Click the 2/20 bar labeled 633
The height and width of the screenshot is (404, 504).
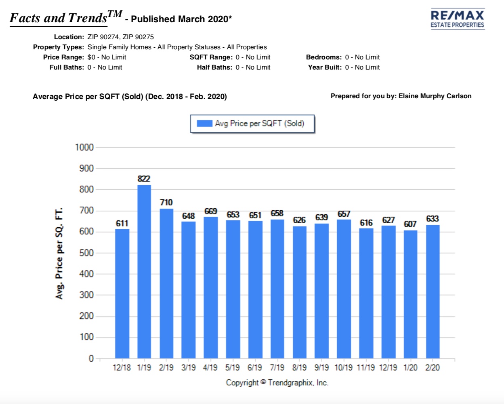pos(433,292)
